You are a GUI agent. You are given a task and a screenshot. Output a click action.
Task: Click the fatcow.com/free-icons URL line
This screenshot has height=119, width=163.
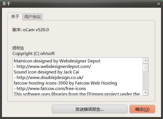(x=50, y=89)
